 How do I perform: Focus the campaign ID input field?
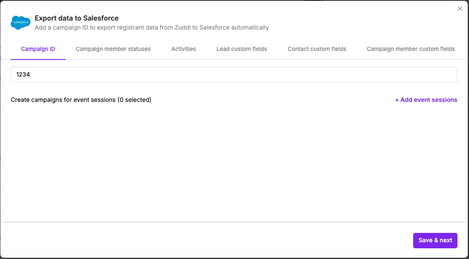tap(234, 74)
